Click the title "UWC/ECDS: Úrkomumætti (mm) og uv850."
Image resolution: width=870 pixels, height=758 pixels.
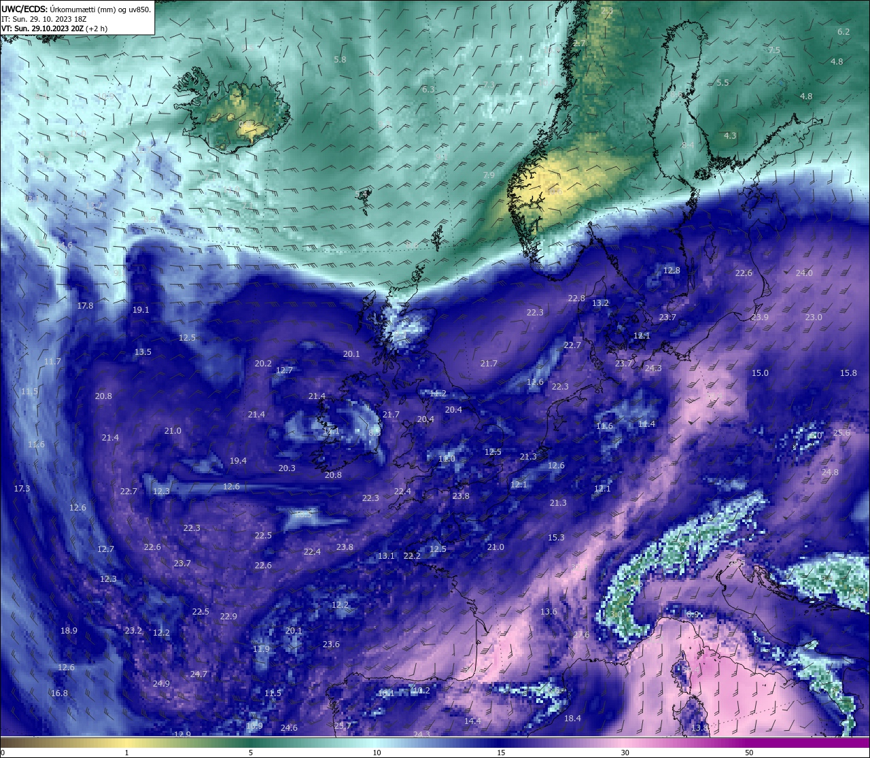point(76,10)
